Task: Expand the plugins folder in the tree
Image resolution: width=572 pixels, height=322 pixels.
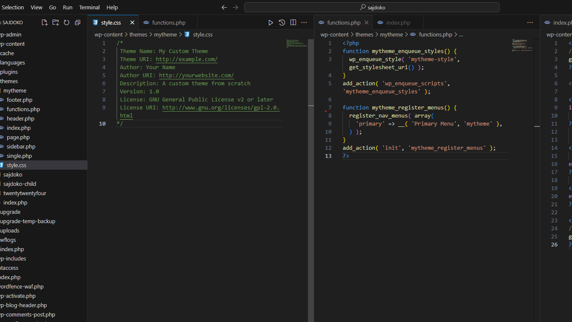Action: (x=9, y=72)
